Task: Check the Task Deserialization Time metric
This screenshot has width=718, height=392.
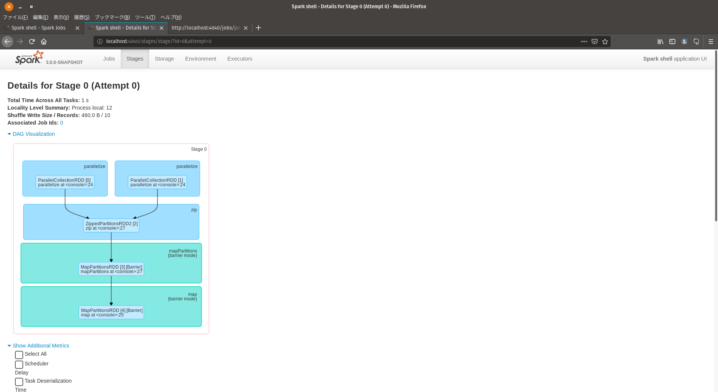Action: (x=19, y=382)
